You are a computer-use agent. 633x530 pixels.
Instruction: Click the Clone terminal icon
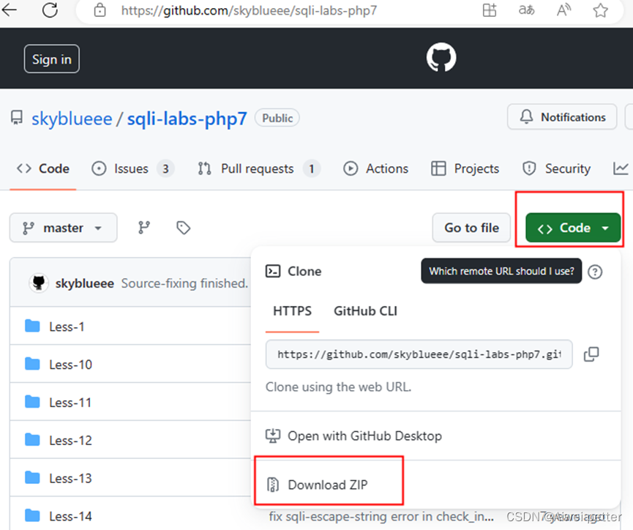click(x=273, y=271)
